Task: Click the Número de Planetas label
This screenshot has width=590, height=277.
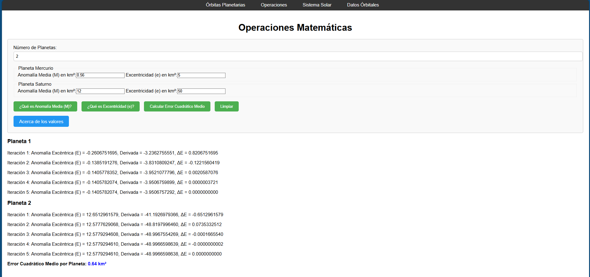Action: 35,48
